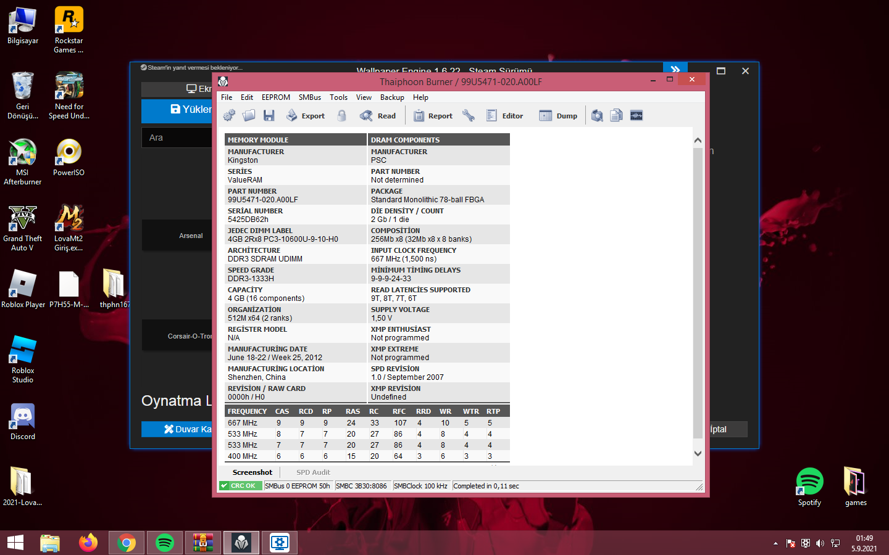Switch to the SPD Audit tab
This screenshot has height=555, width=889.
[x=313, y=472]
